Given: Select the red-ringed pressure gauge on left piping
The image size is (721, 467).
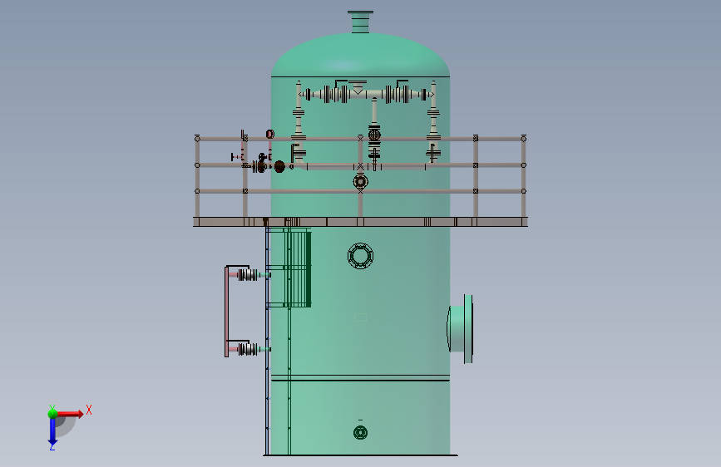Looking at the screenshot, I should [270, 135].
